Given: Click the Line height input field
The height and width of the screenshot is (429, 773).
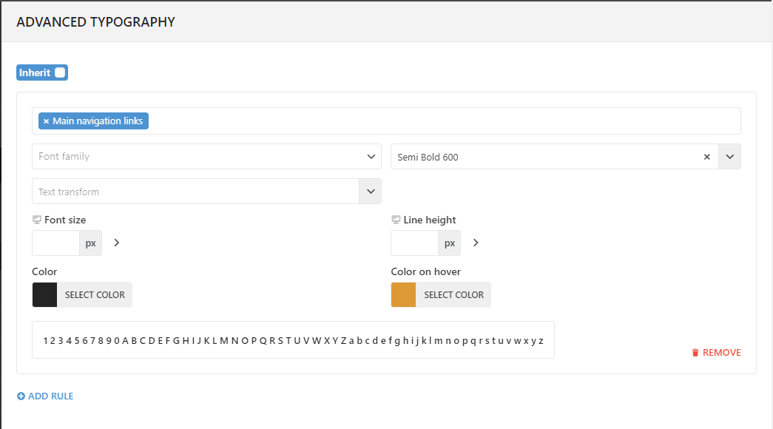Looking at the screenshot, I should [x=414, y=243].
